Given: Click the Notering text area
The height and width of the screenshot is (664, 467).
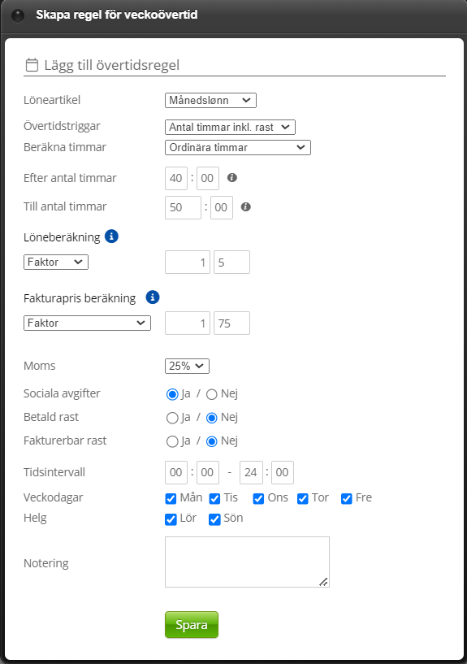Looking at the screenshot, I should 247,562.
